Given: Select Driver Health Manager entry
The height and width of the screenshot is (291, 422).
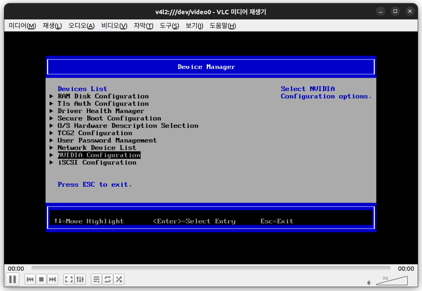Looking at the screenshot, I should [x=101, y=111].
